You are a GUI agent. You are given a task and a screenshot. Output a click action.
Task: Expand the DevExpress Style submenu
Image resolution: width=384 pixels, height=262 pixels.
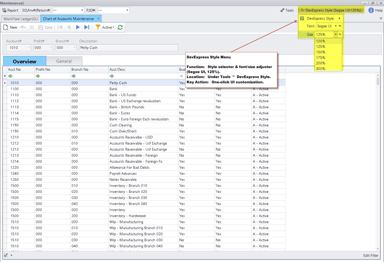point(320,18)
